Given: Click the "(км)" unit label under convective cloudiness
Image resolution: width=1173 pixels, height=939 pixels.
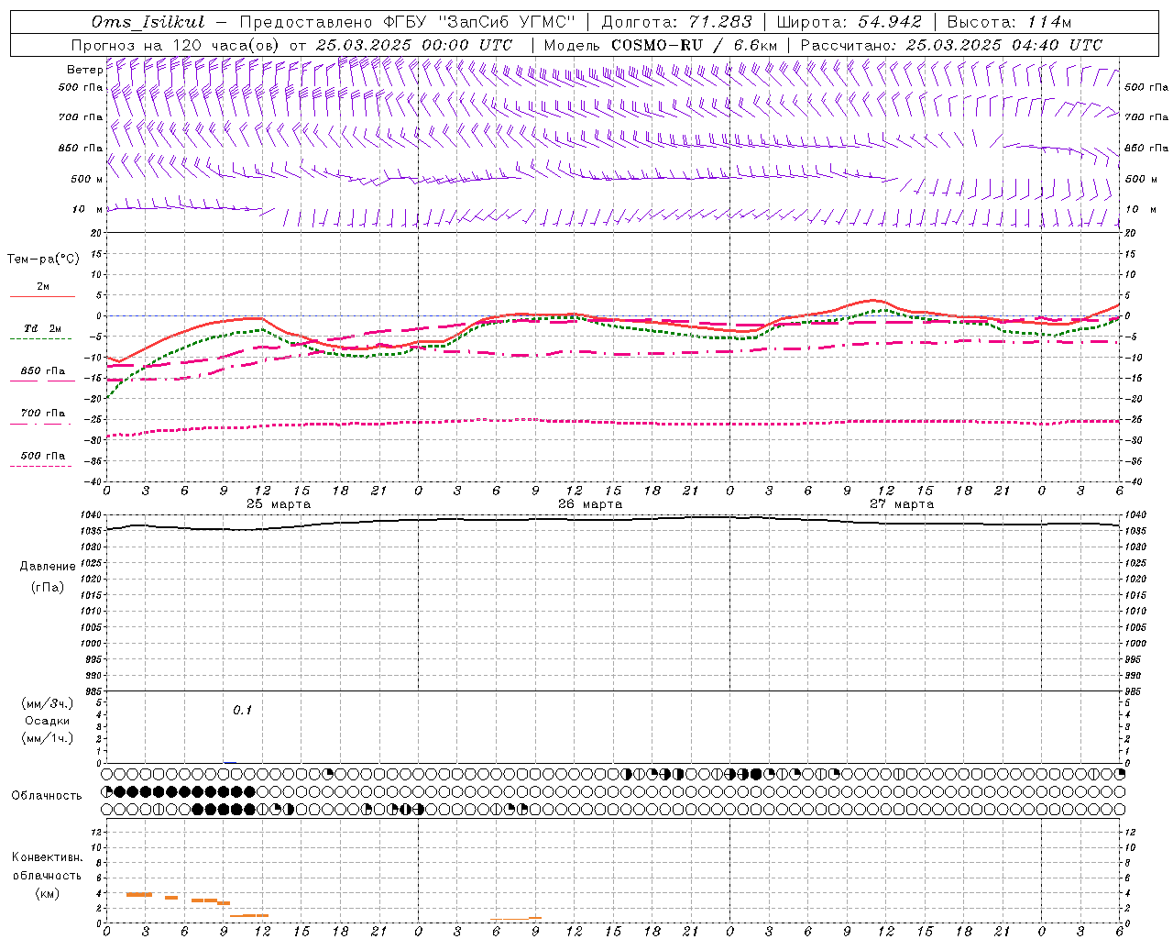Looking at the screenshot, I should point(47,893).
